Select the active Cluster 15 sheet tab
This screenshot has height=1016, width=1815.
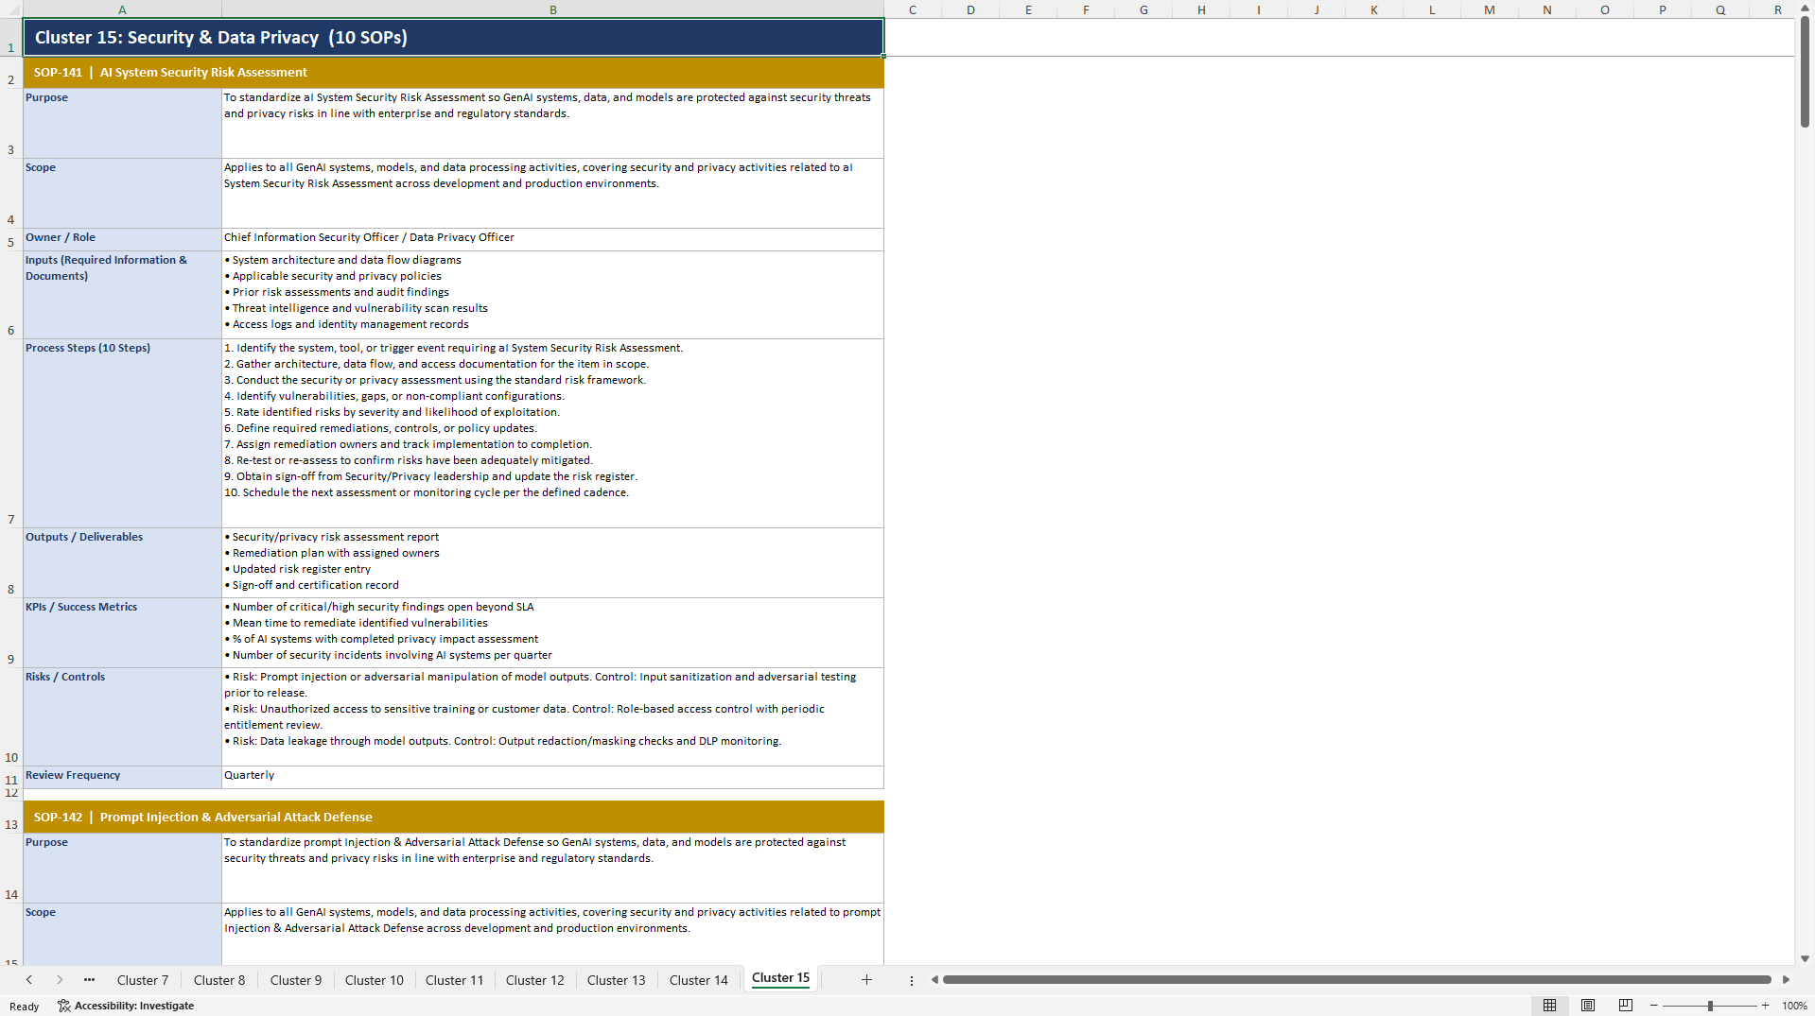point(781,978)
